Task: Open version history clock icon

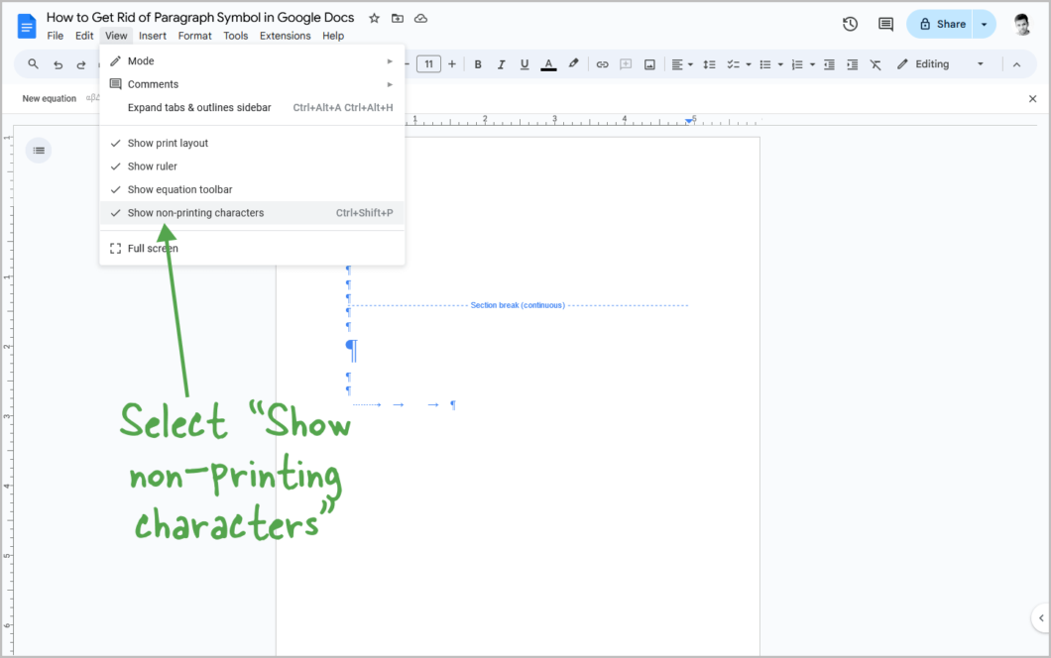Action: [x=850, y=24]
